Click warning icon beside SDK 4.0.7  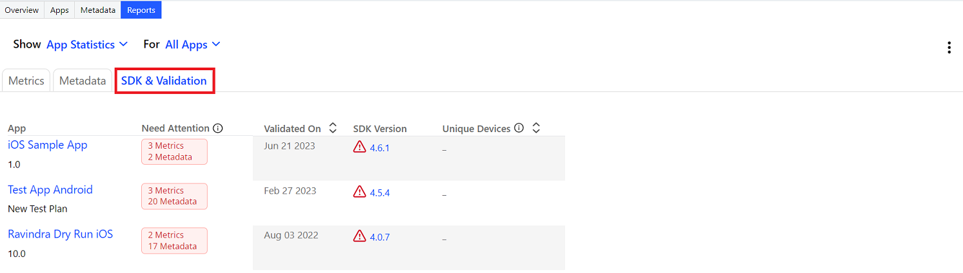359,236
